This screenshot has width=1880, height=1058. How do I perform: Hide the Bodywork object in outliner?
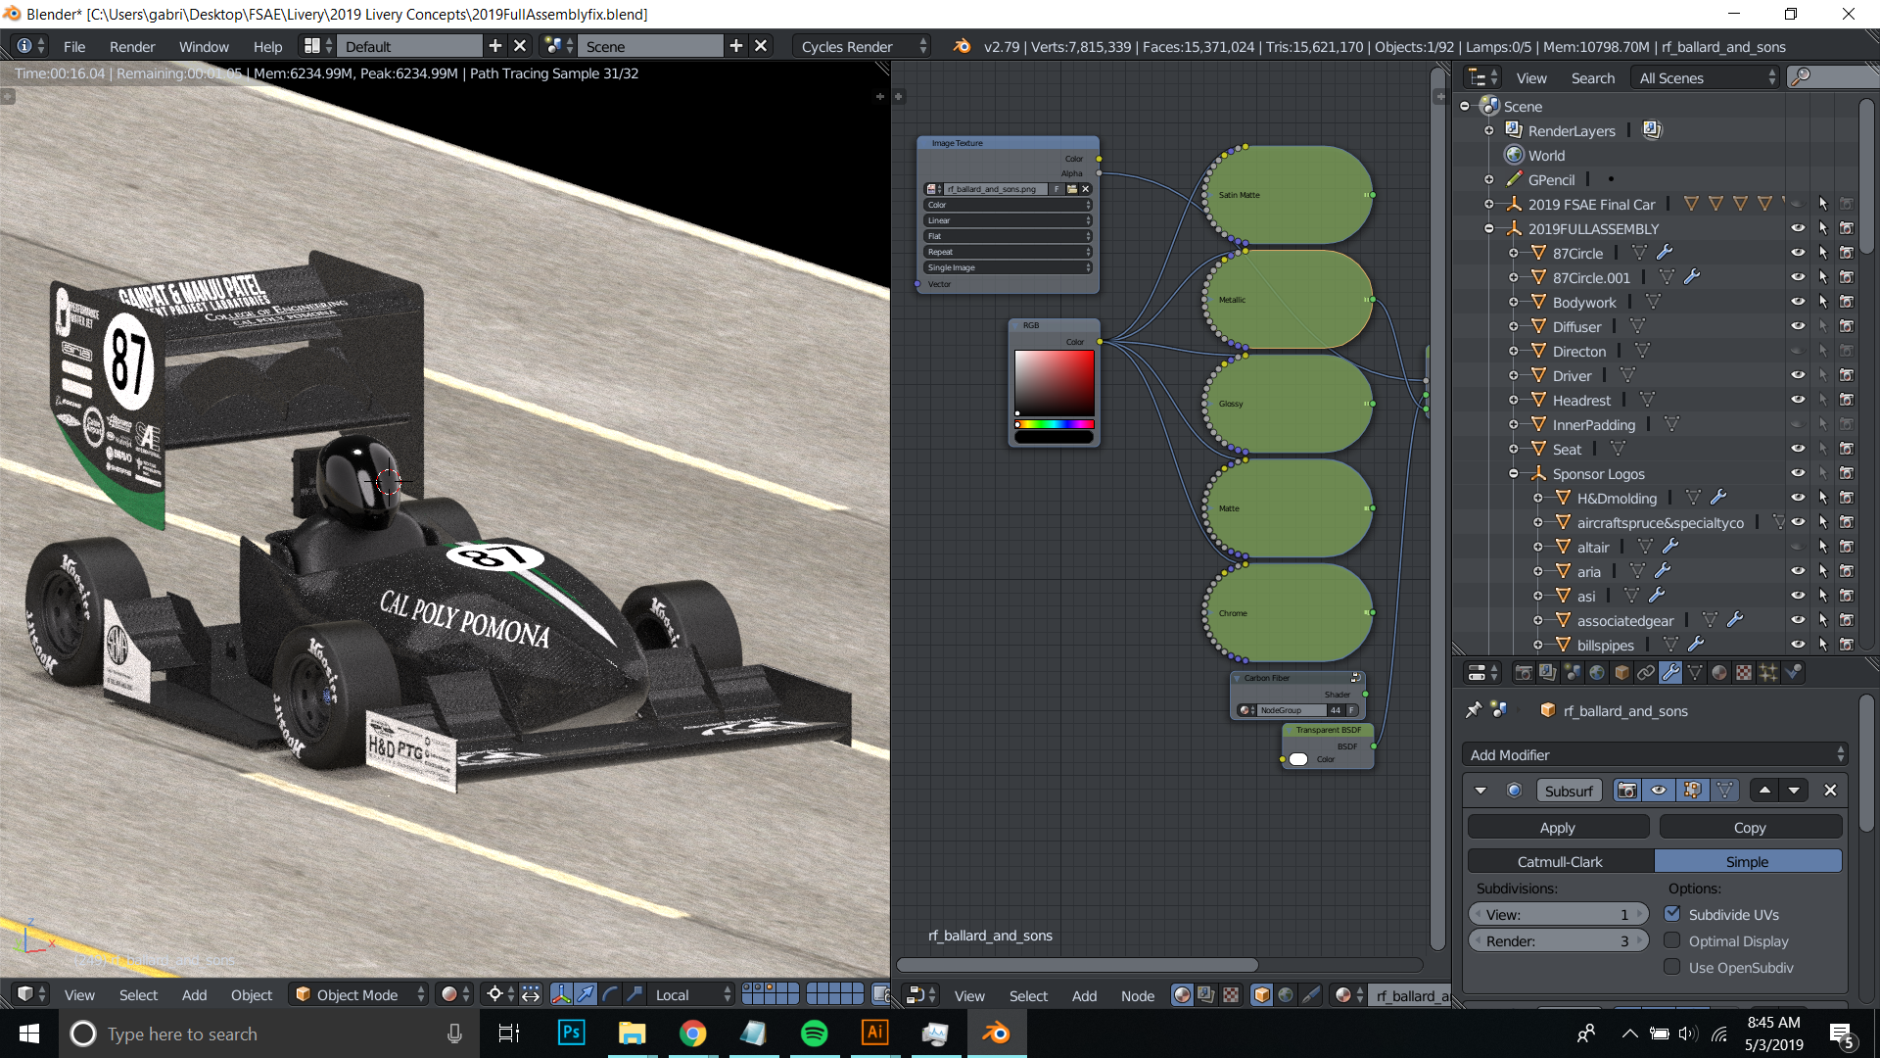pos(1798,302)
